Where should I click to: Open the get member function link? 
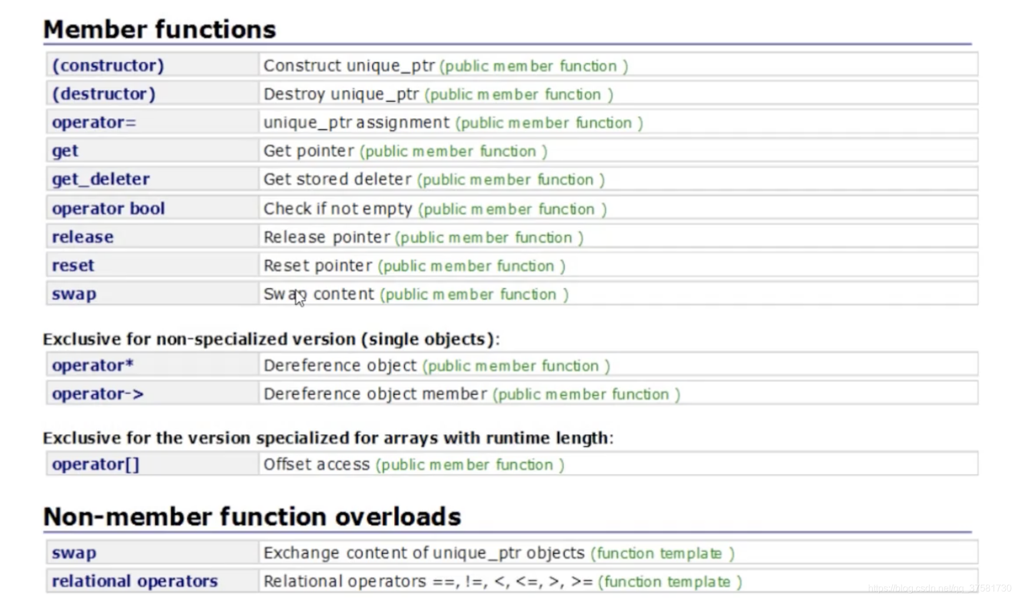pyautogui.click(x=65, y=151)
